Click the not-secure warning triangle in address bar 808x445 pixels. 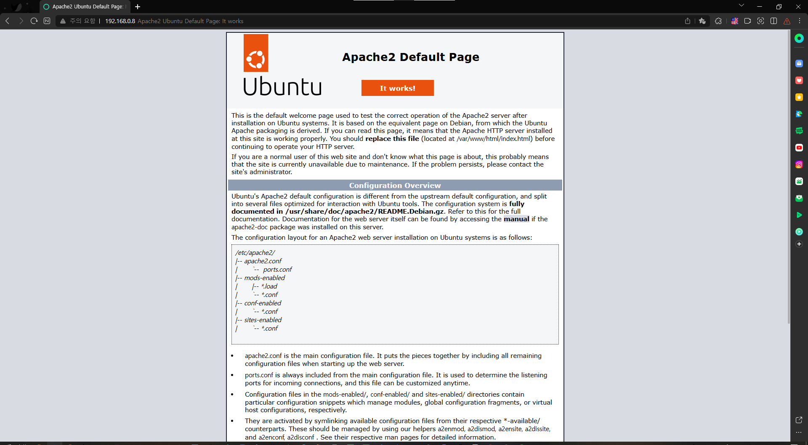pyautogui.click(x=63, y=21)
